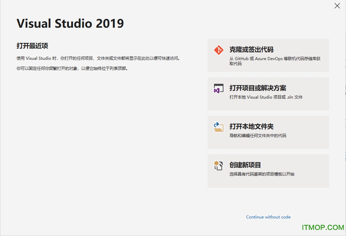
Task: Open 打开项目或解决方案 option
Action: coord(268,94)
